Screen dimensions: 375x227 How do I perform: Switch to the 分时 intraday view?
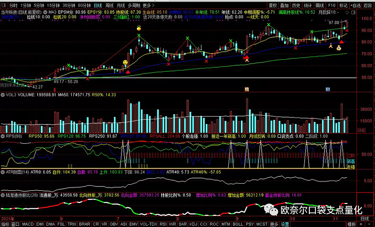tap(14, 5)
